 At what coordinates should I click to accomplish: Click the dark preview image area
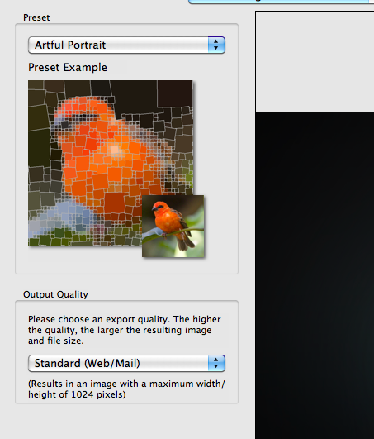coord(315,276)
